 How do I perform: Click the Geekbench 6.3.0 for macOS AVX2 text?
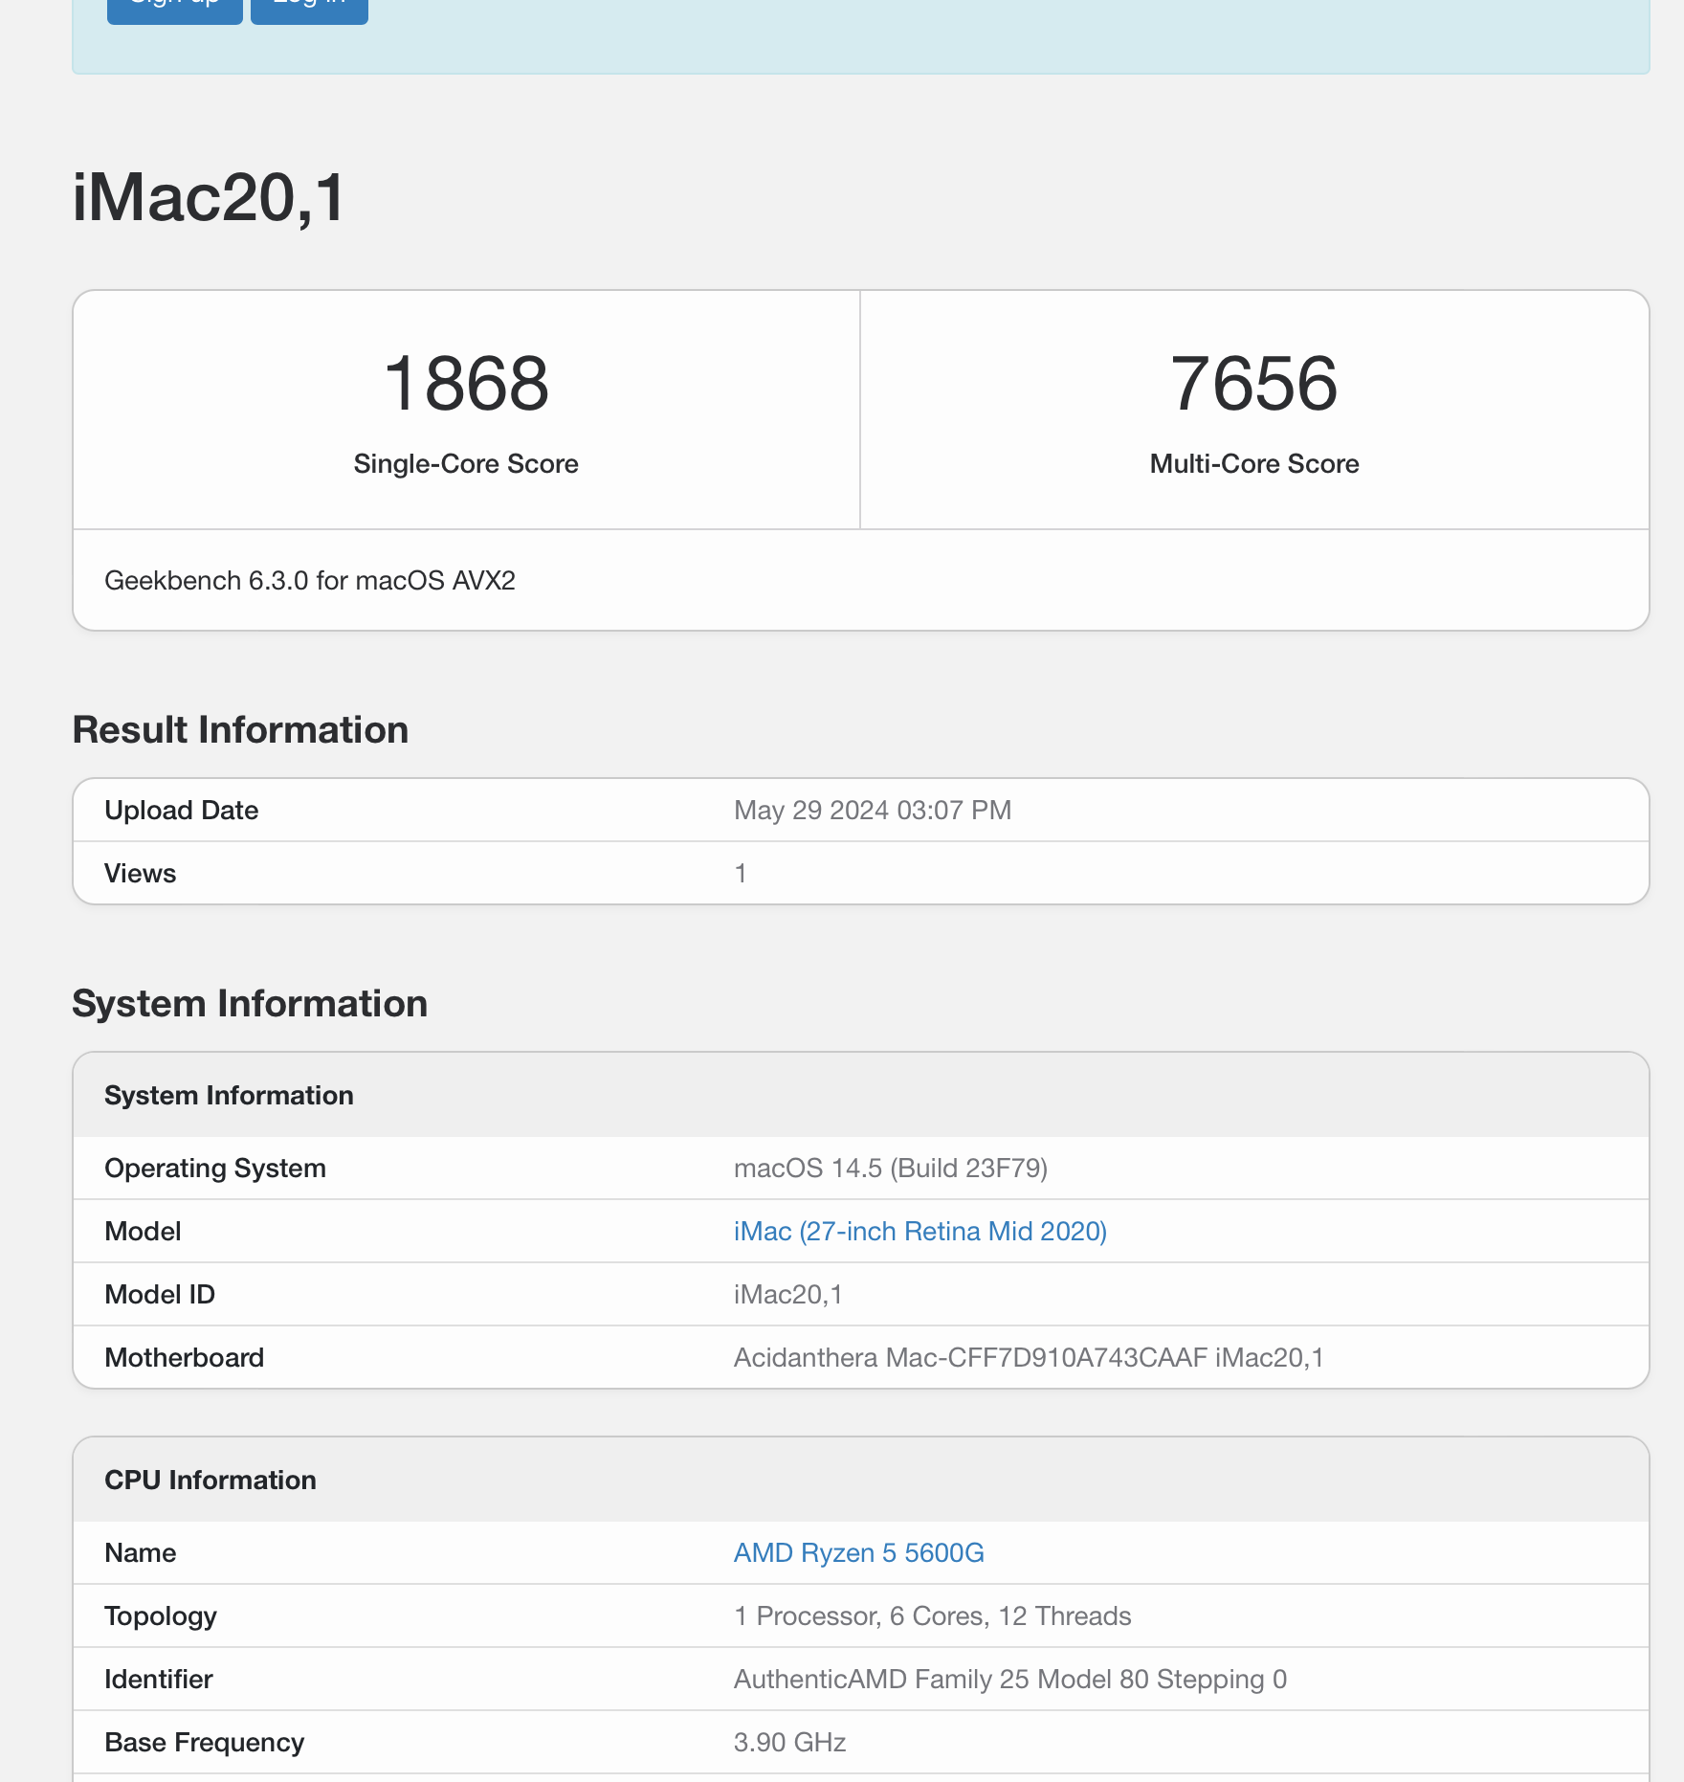click(310, 581)
